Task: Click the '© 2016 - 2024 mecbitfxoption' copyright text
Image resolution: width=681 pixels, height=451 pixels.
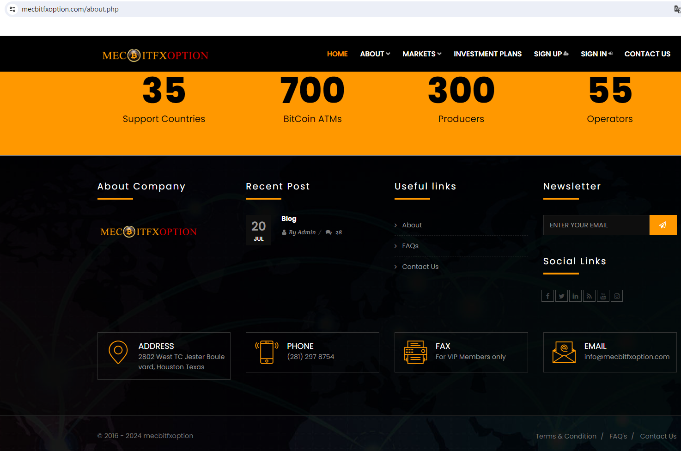Action: (146, 436)
